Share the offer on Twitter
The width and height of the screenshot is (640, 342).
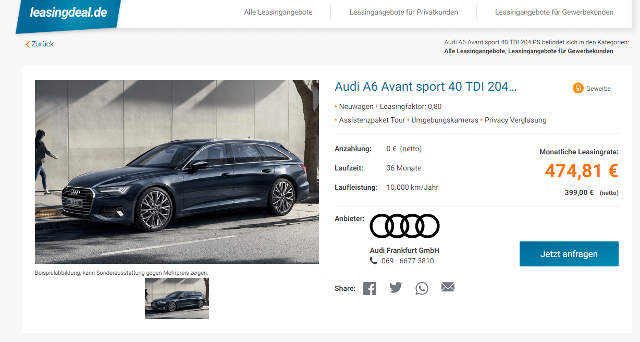(396, 287)
